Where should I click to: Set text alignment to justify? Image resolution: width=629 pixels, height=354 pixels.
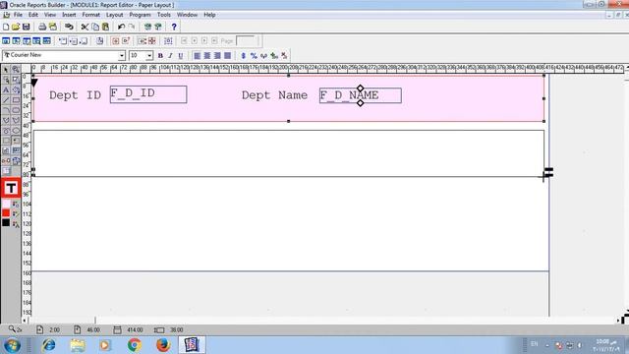click(227, 55)
